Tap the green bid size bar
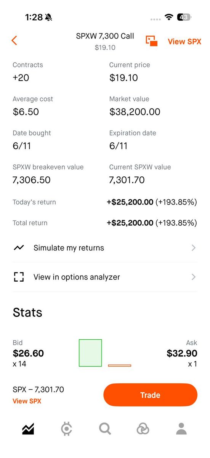This screenshot has height=458, width=210. [90, 353]
